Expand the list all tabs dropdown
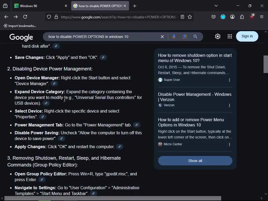Image resolution: width=268 pixels, height=201 pixels. point(216,6)
